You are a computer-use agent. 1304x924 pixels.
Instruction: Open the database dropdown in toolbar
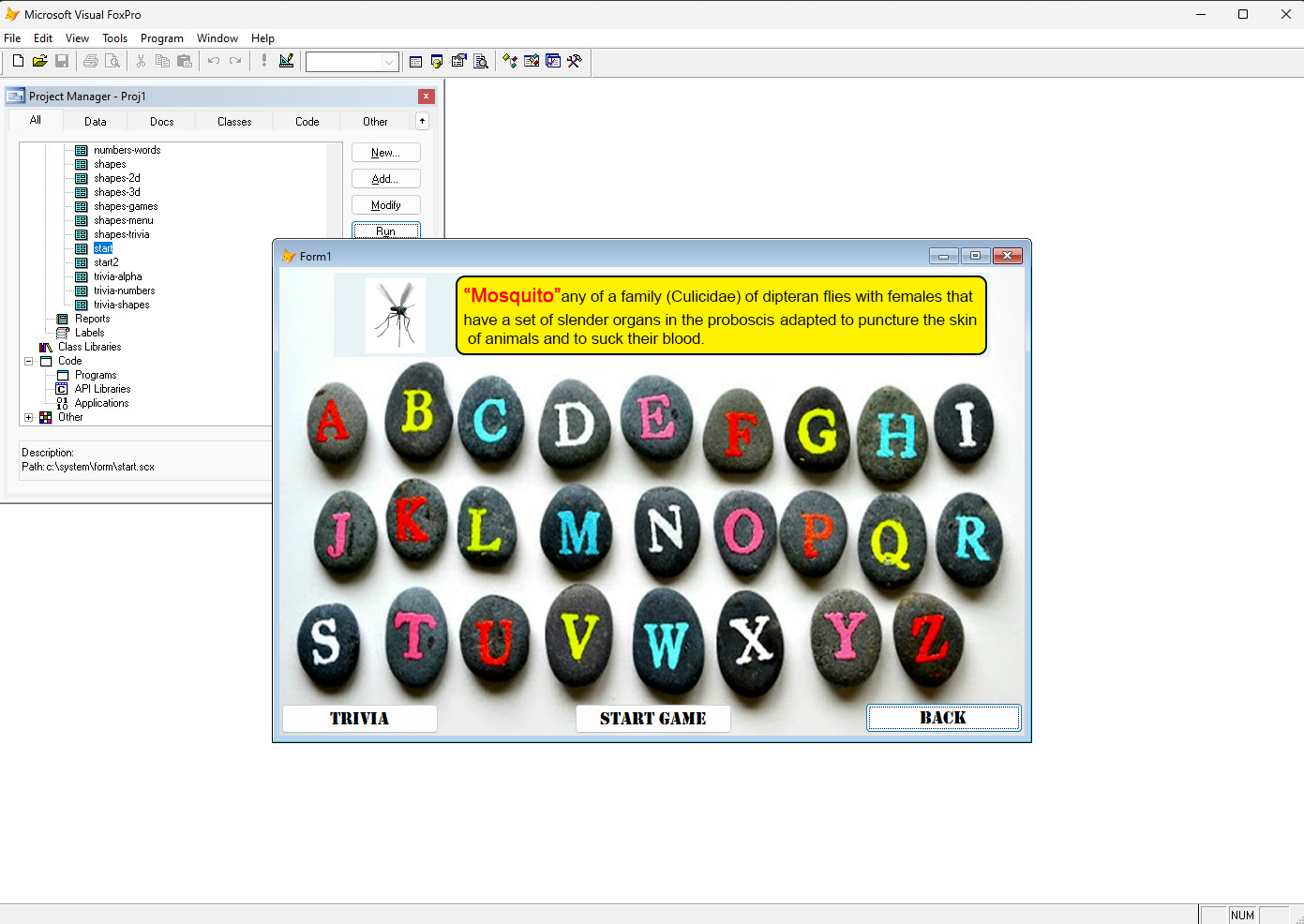coord(389,62)
